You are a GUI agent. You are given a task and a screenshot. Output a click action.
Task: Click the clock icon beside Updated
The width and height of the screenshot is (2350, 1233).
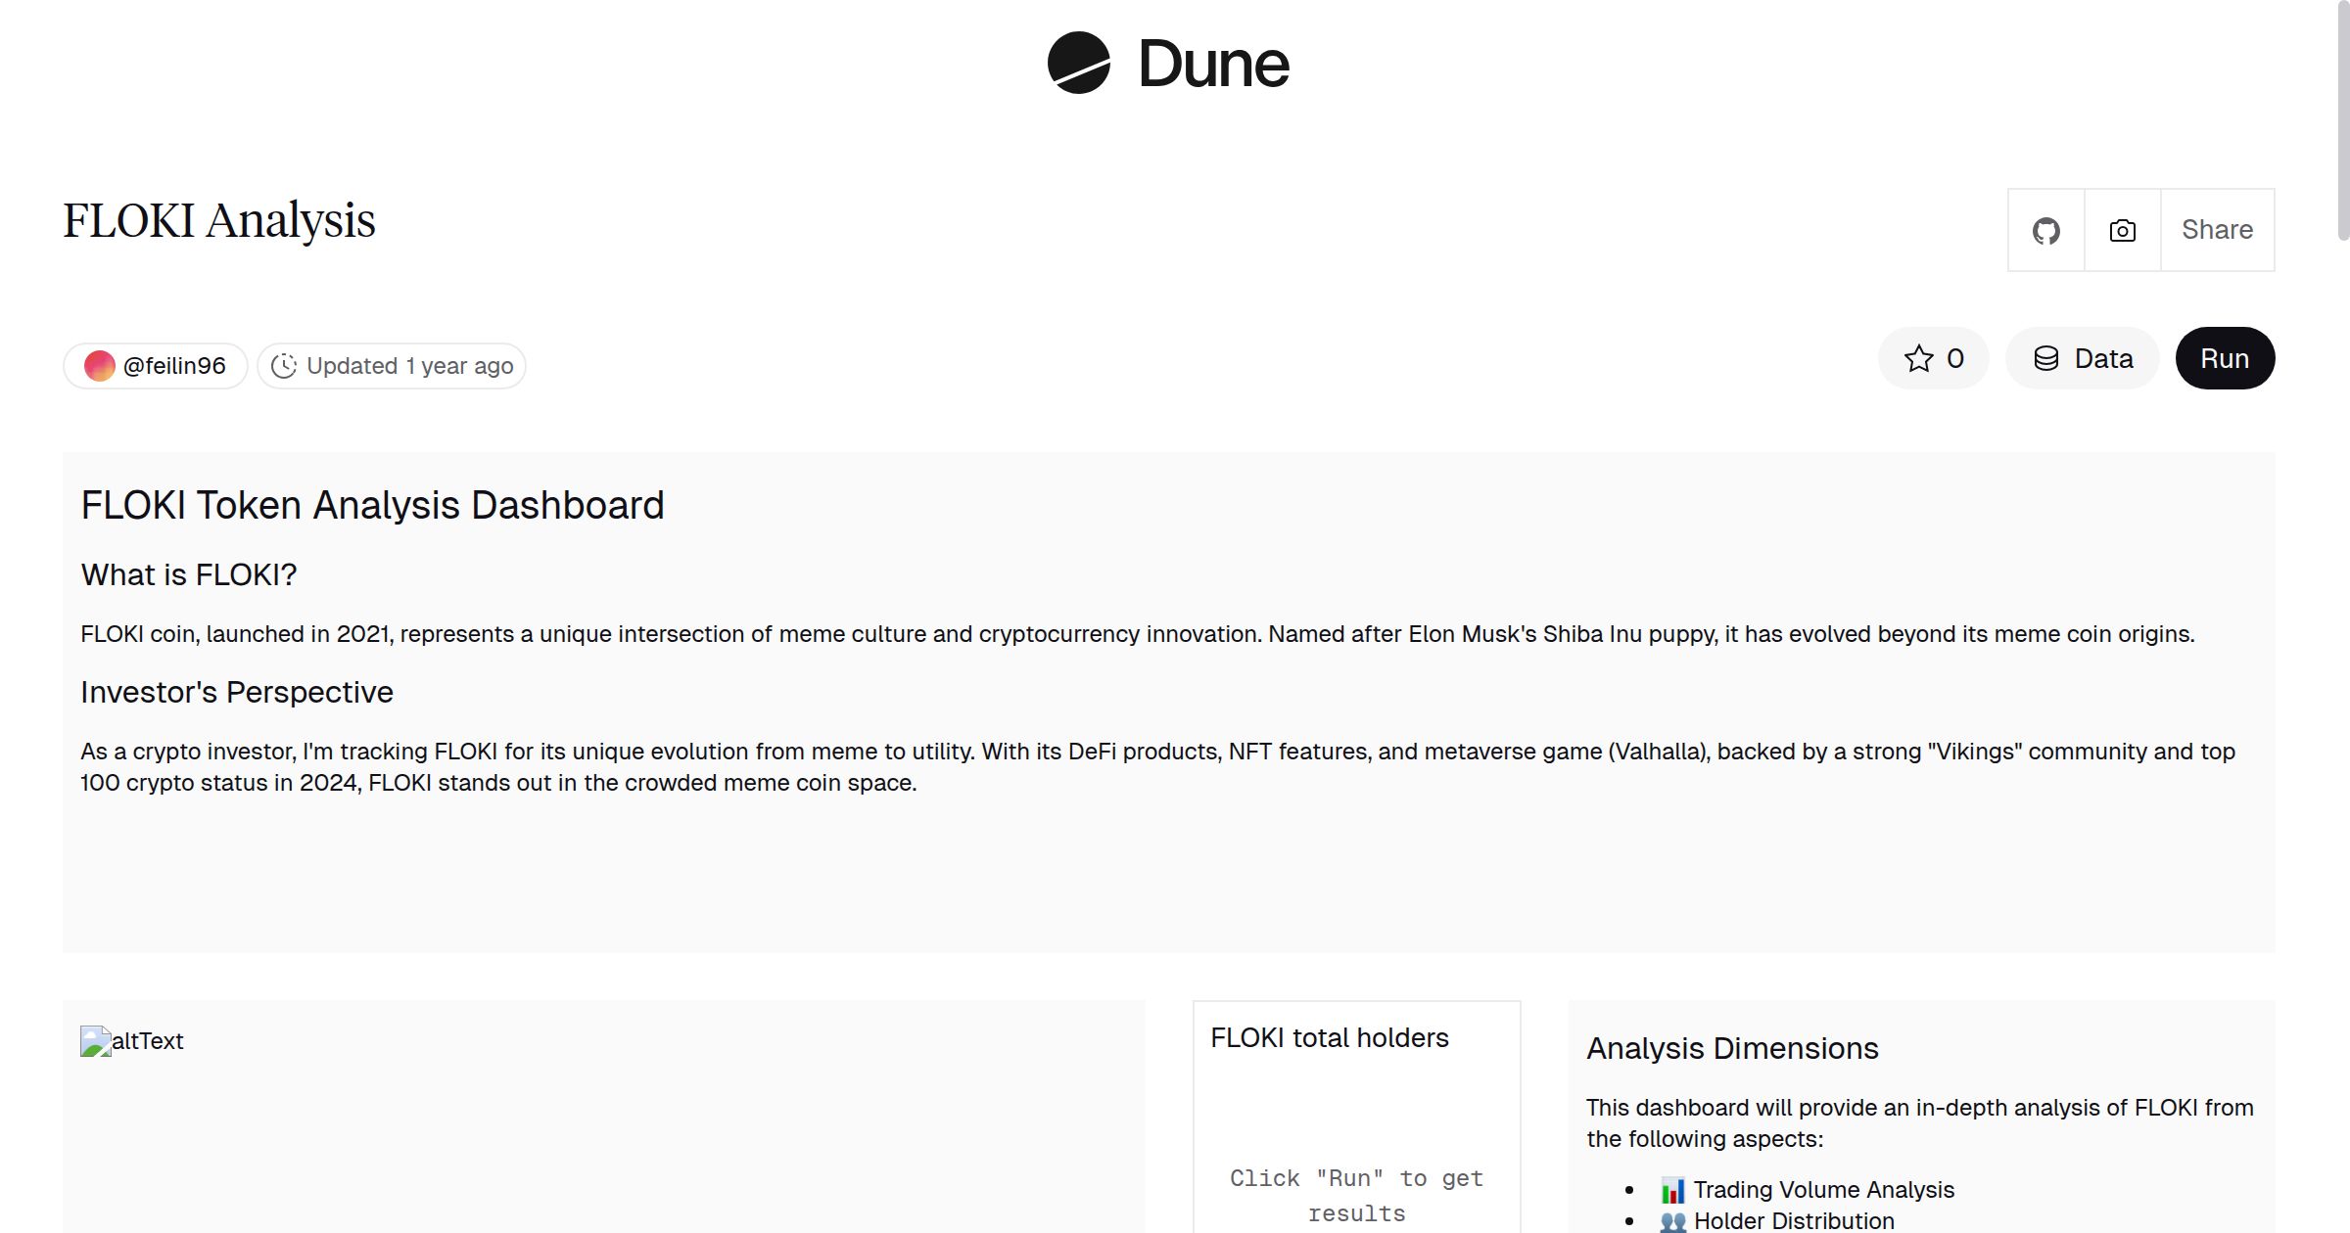(284, 366)
